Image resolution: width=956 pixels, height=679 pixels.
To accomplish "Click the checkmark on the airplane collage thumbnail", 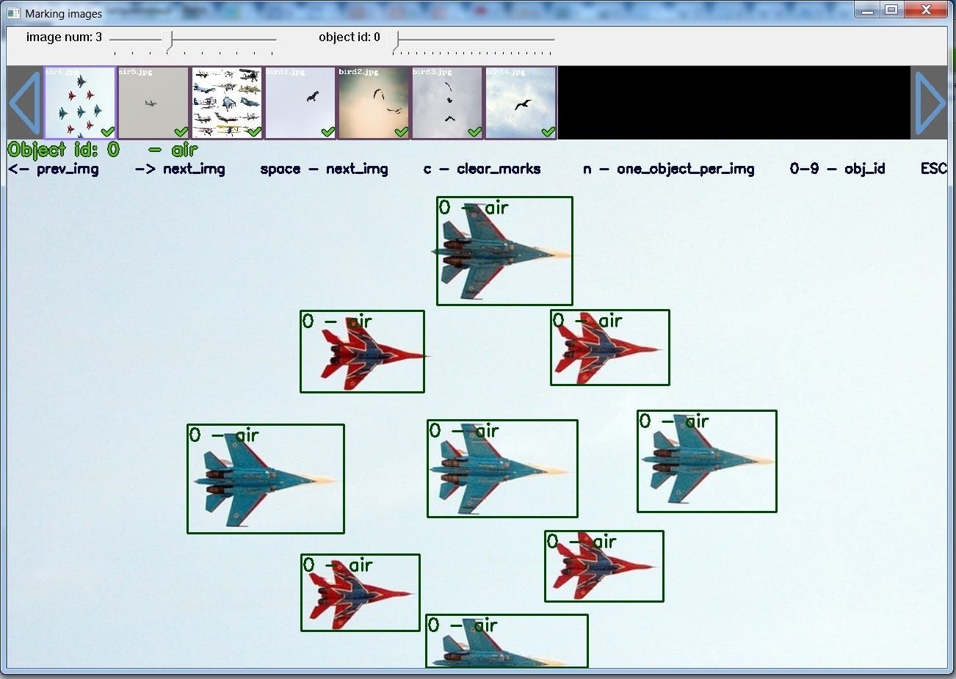I will pyautogui.click(x=255, y=132).
